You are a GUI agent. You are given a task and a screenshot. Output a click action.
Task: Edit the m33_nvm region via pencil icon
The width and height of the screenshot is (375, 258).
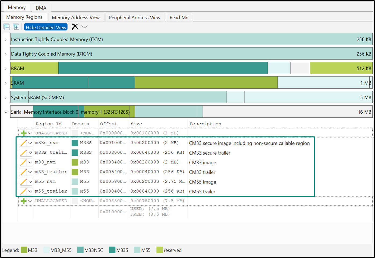tap(23, 162)
